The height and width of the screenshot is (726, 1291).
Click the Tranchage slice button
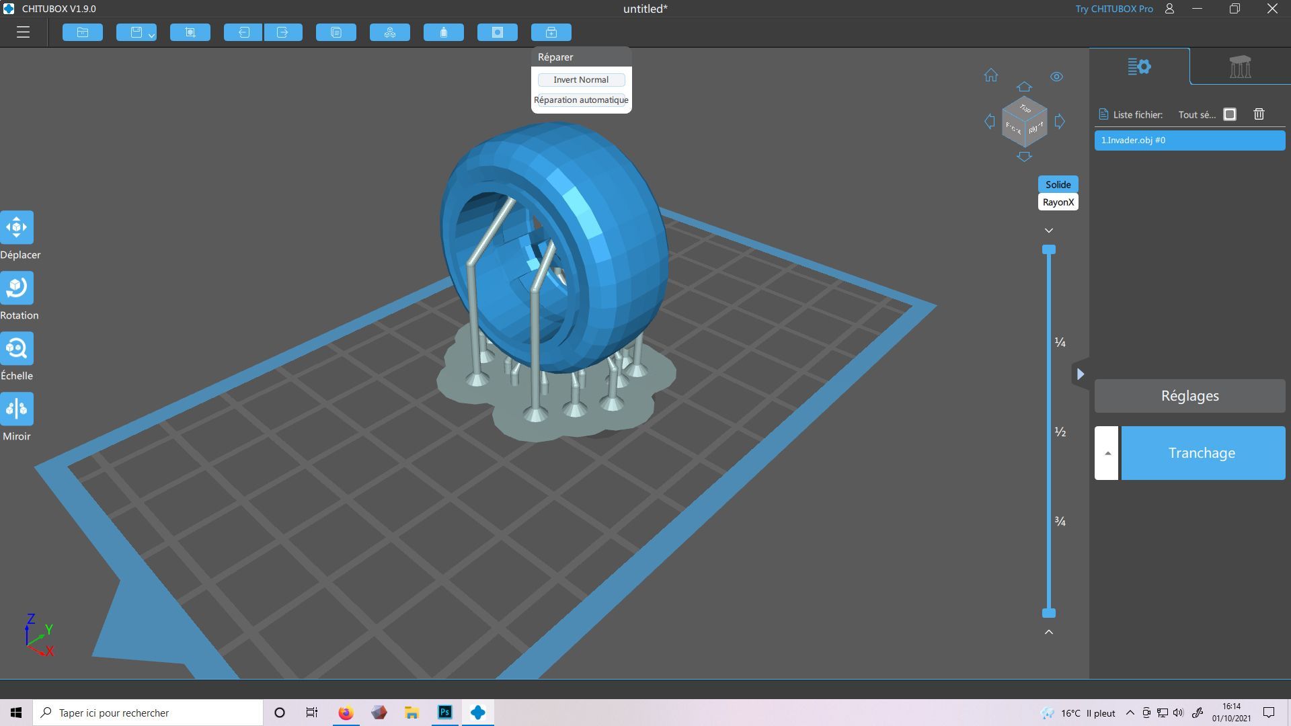[1202, 453]
